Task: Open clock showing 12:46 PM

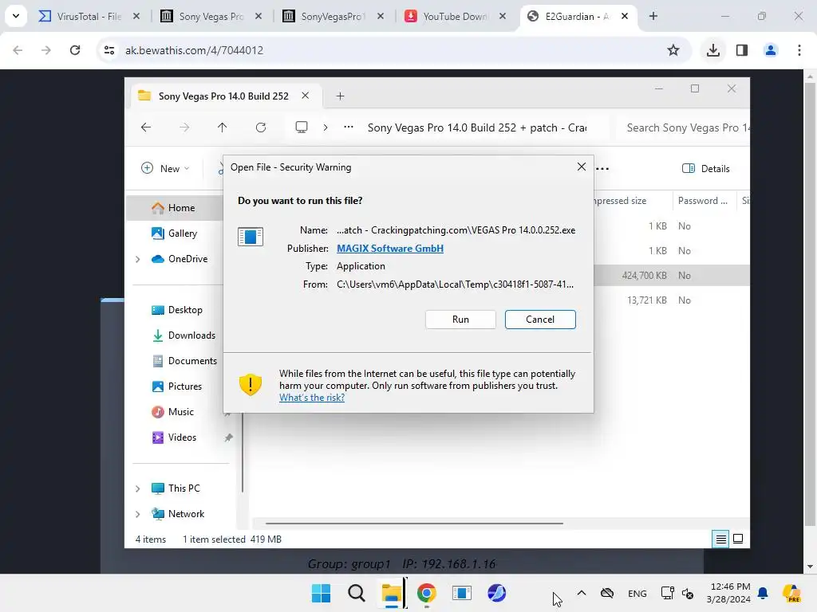Action: click(x=730, y=593)
